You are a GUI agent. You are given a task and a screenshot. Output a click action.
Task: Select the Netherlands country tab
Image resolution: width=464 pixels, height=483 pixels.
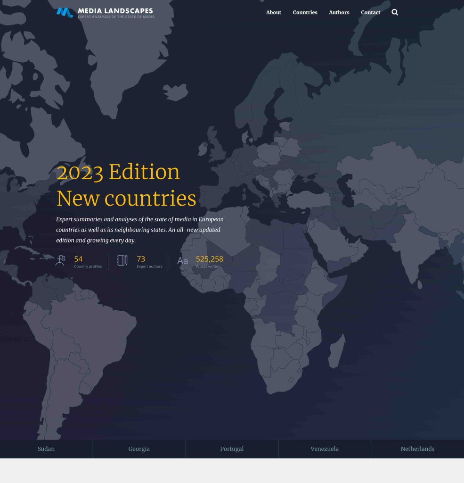[x=417, y=449]
